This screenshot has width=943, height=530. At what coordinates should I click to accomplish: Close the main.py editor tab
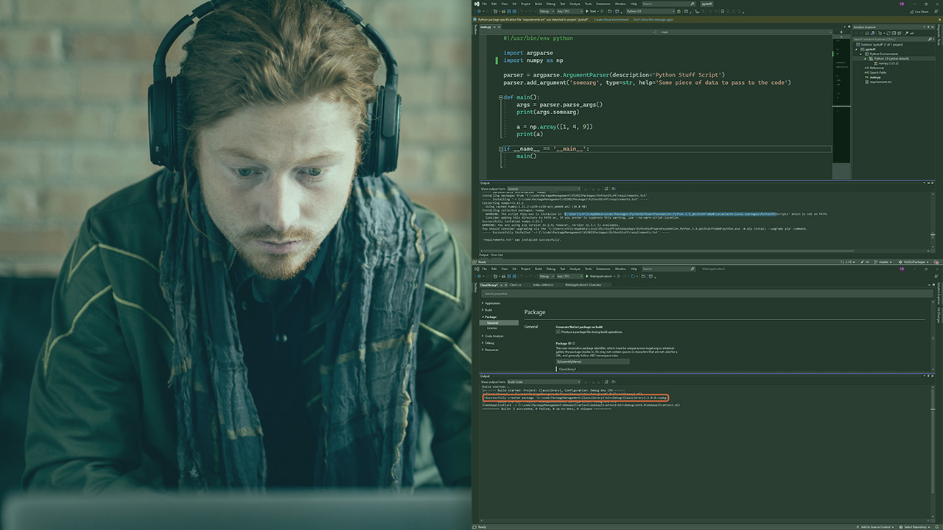click(498, 26)
